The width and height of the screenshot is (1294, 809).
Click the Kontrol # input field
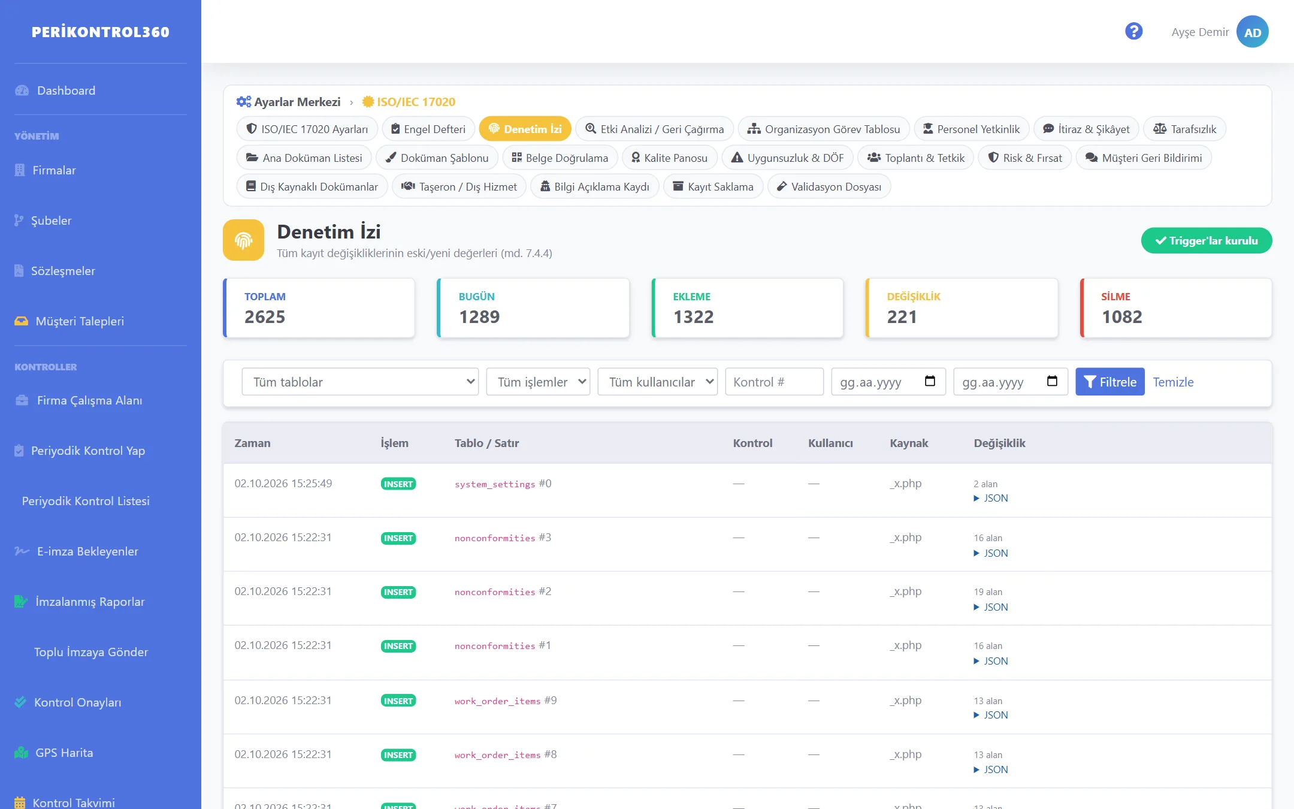coord(774,382)
